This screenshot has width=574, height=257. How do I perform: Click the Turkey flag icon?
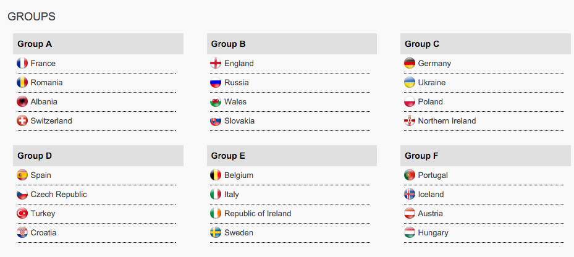pyautogui.click(x=22, y=213)
